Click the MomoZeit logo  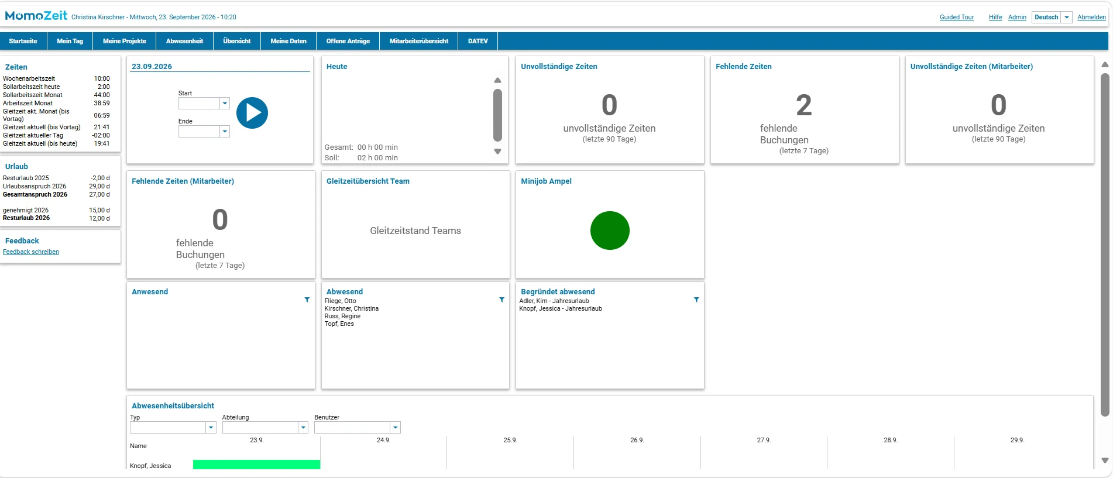pos(36,16)
